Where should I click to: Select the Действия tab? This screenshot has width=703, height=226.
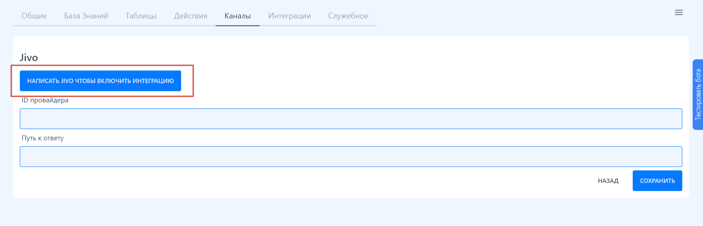[191, 16]
